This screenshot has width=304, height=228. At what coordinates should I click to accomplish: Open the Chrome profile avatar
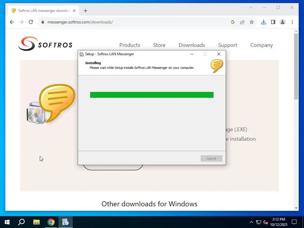pos(283,22)
